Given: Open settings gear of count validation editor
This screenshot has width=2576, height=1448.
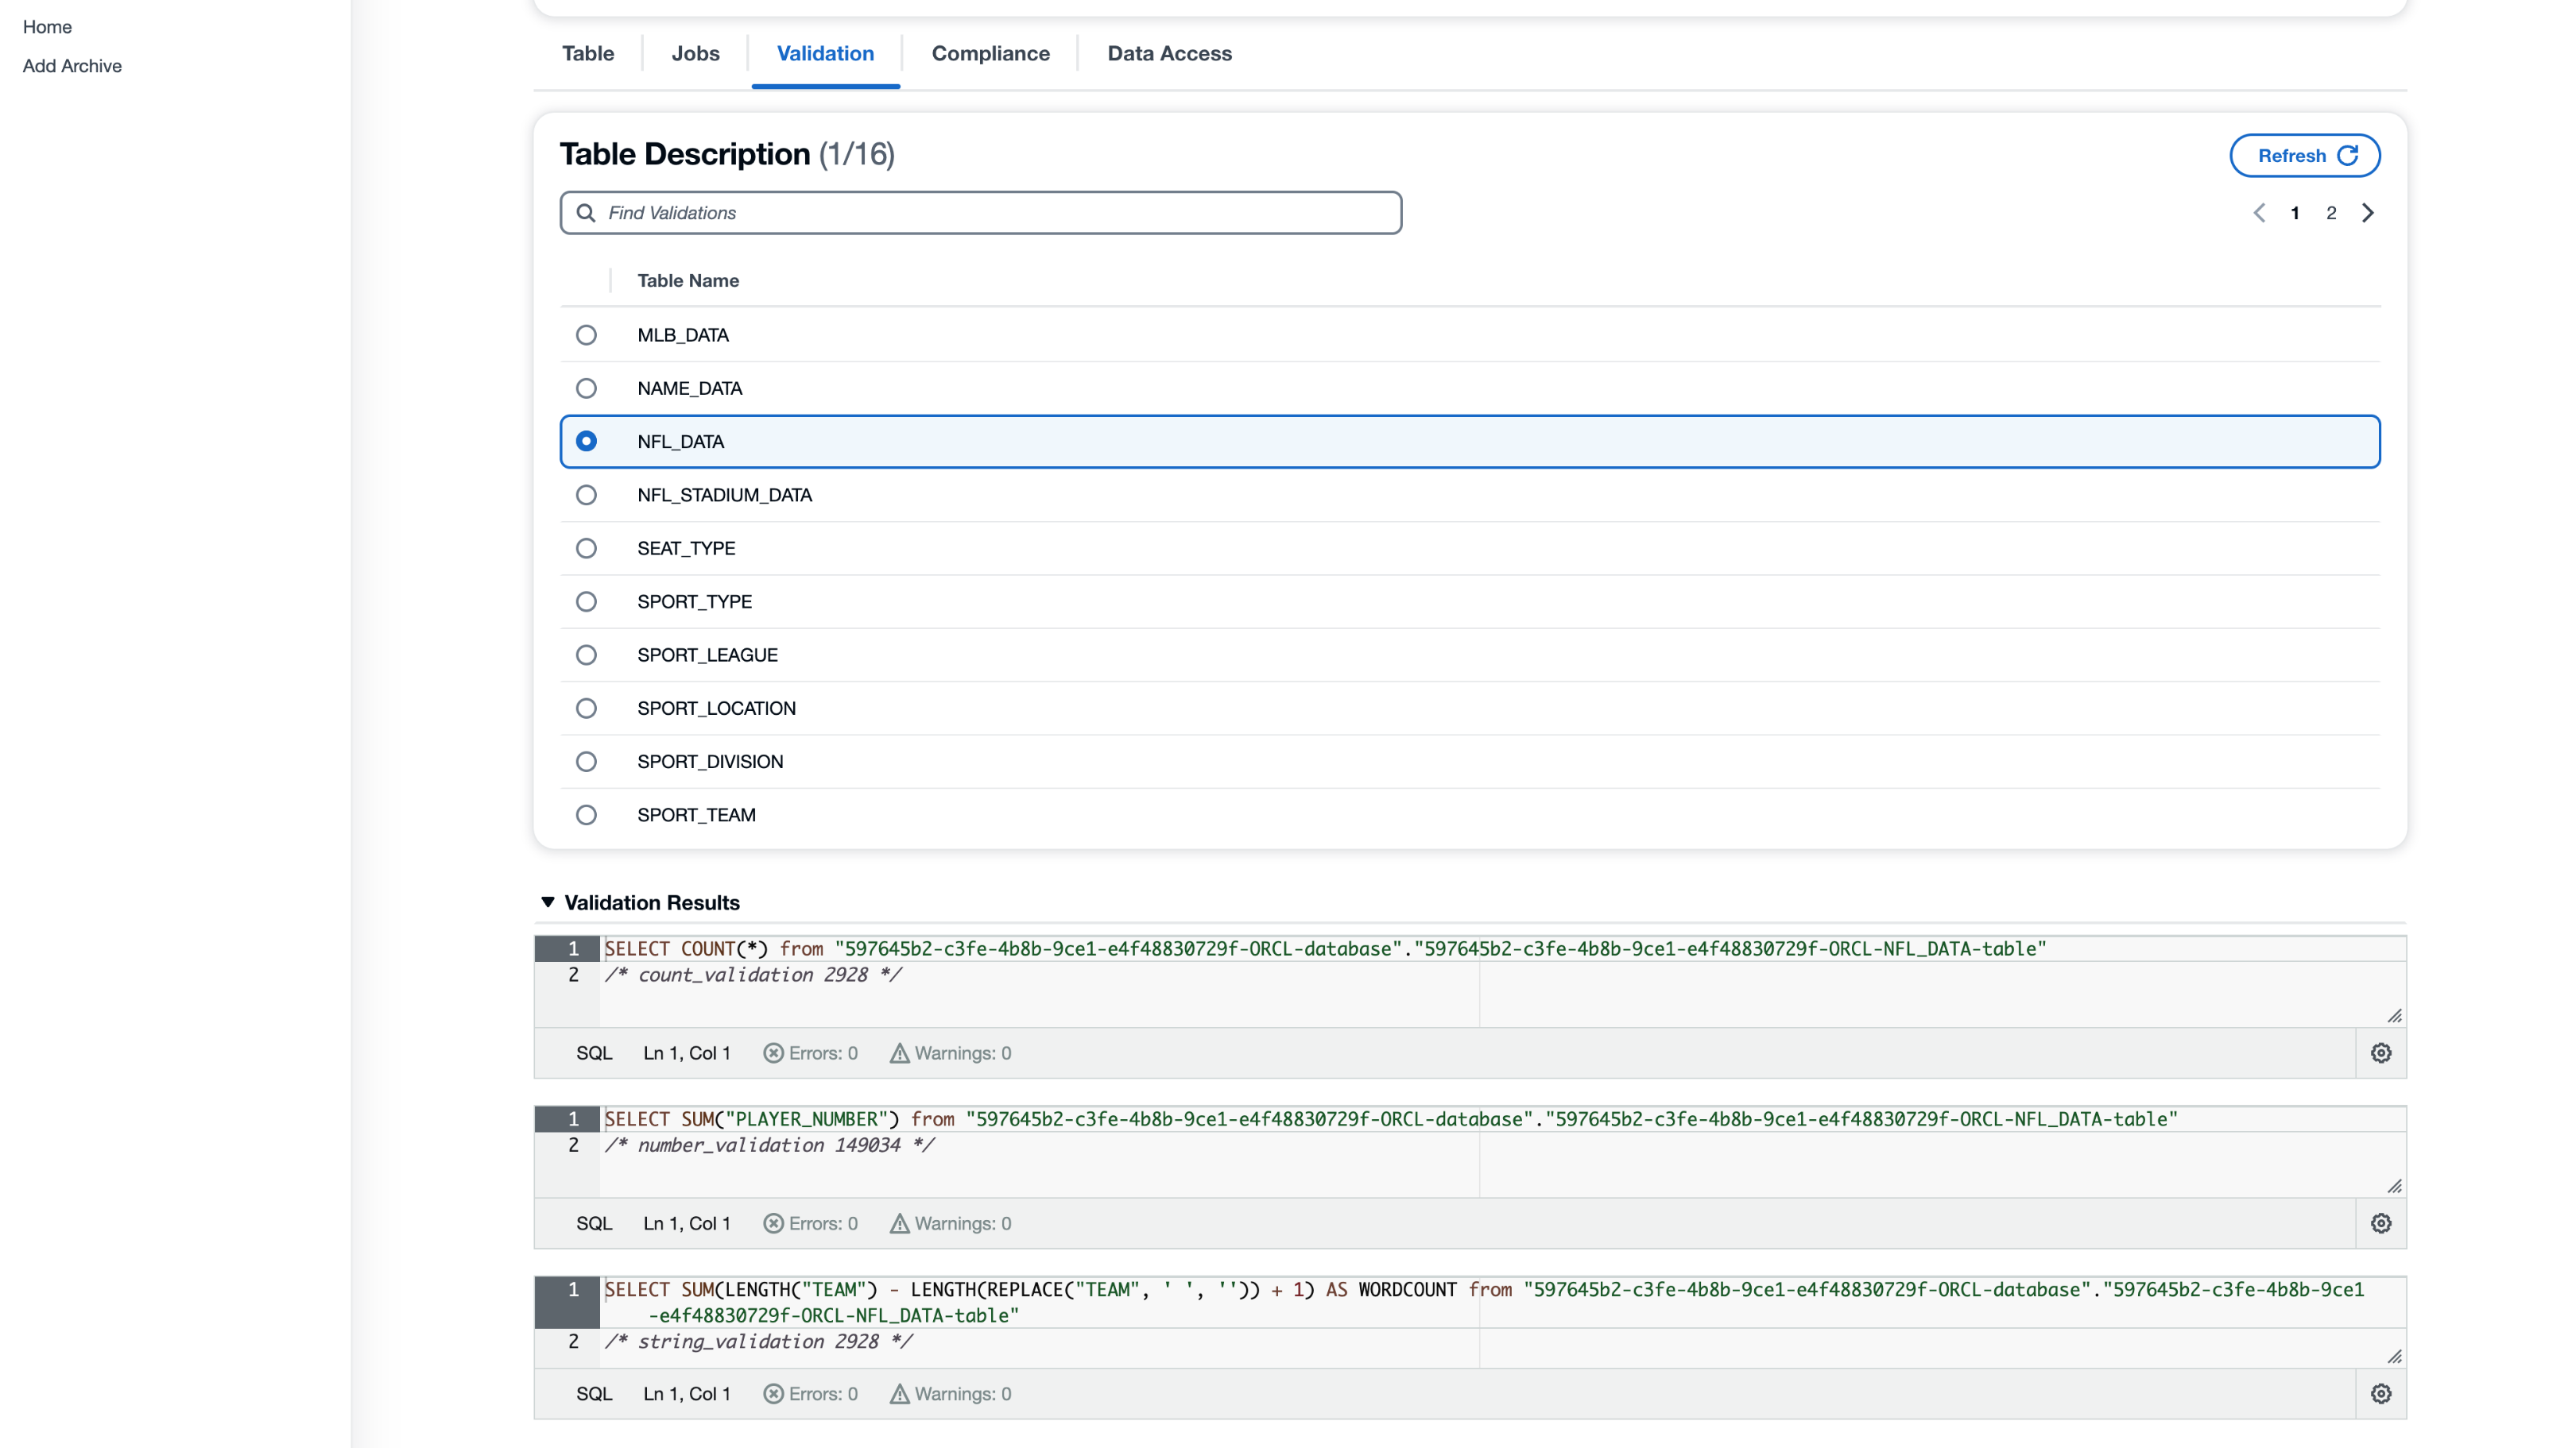Looking at the screenshot, I should click(x=2381, y=1053).
